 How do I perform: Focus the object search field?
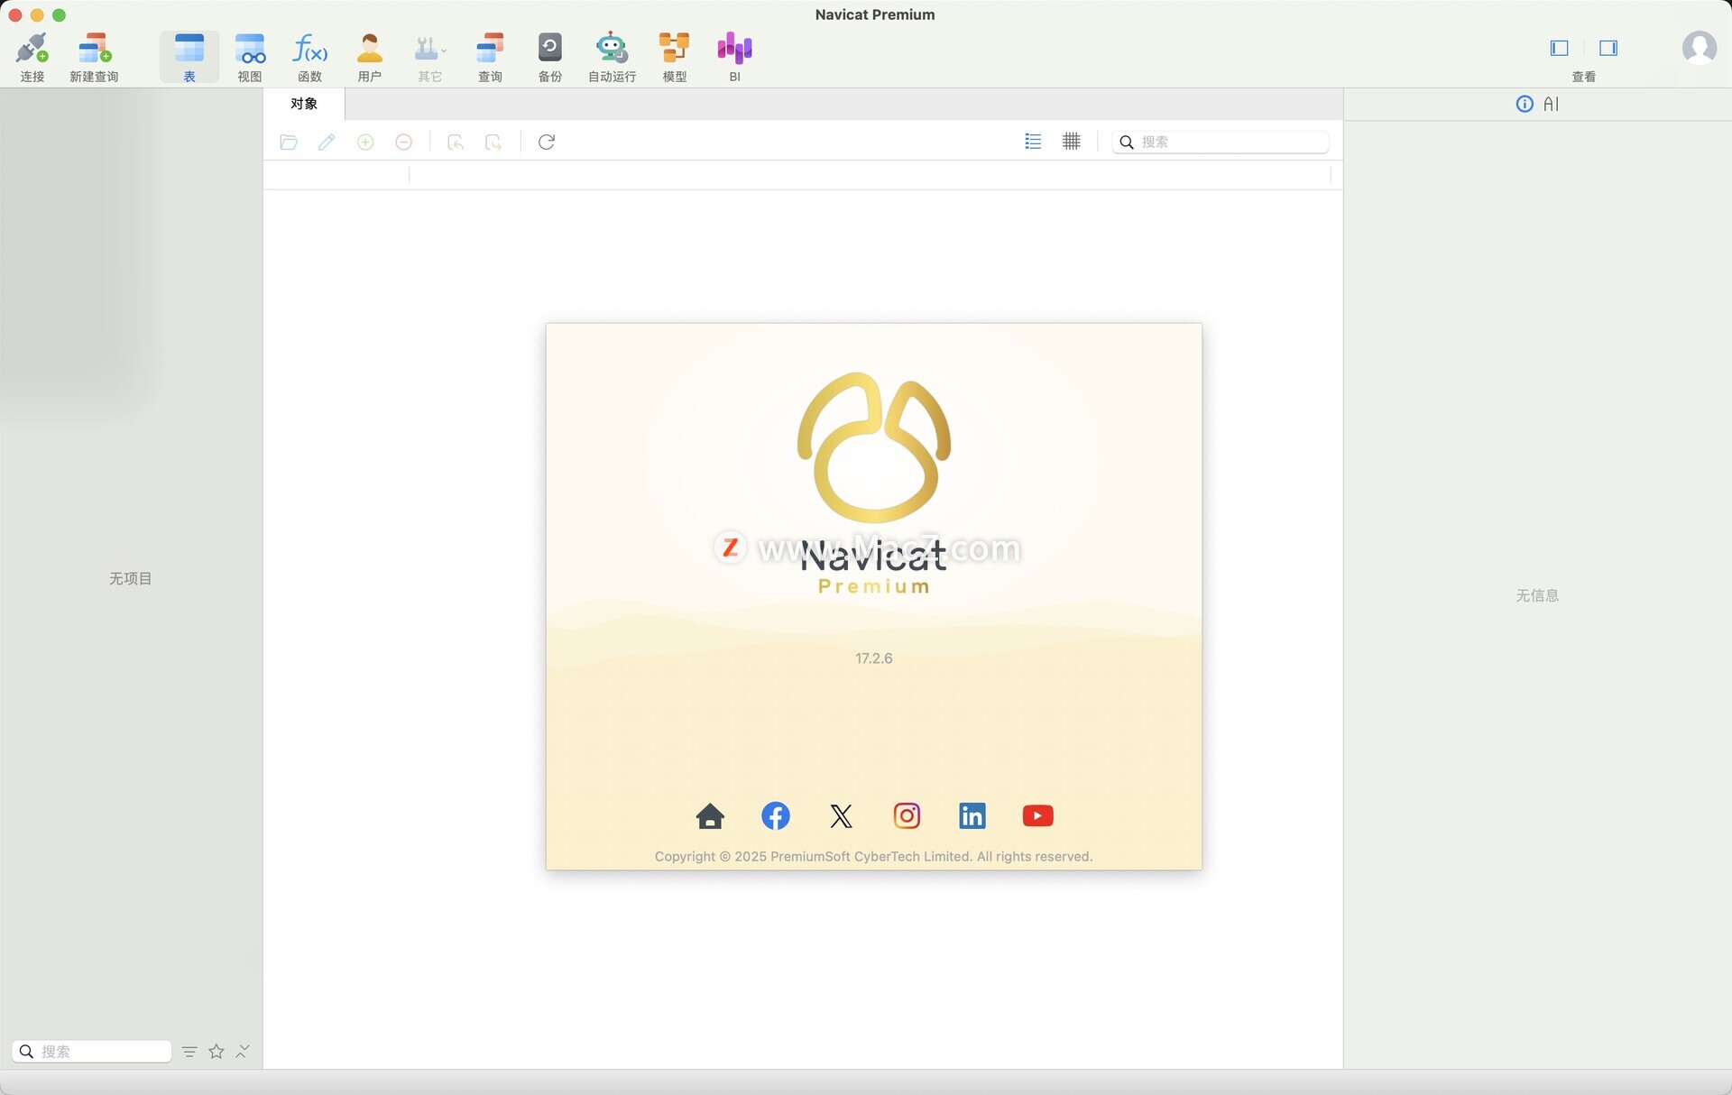[x=1221, y=142]
